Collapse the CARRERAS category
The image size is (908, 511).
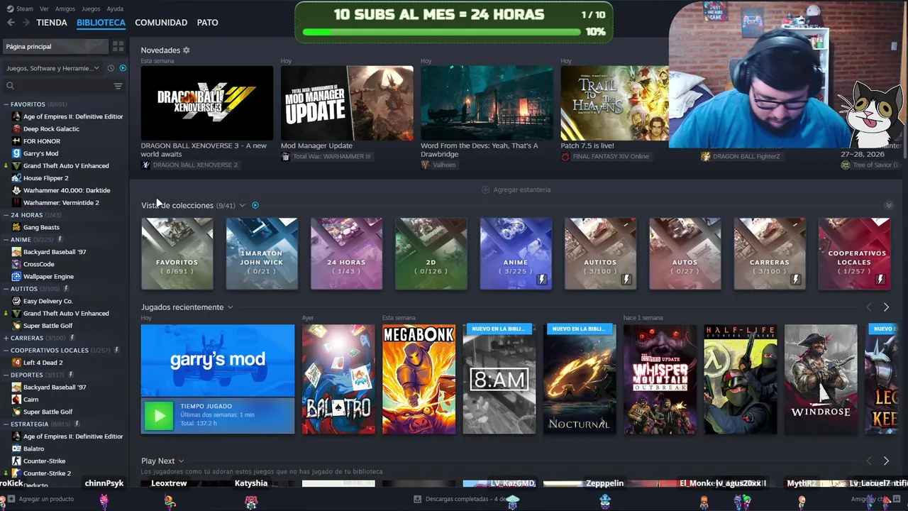6,338
